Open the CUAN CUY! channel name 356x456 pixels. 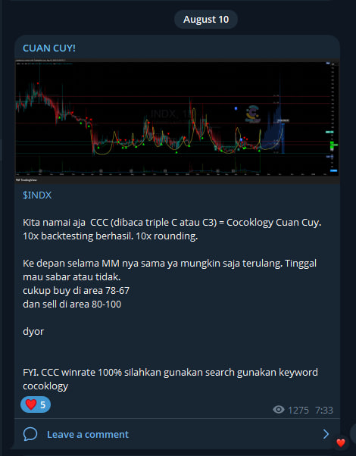pos(49,48)
